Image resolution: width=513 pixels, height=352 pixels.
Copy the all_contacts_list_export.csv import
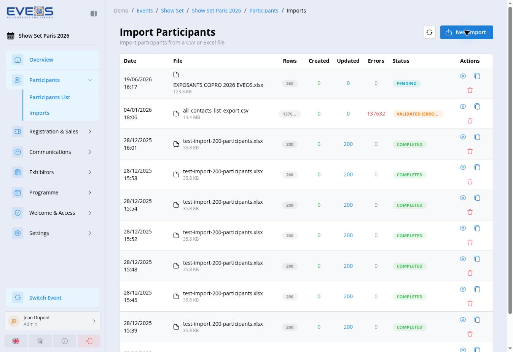[x=477, y=106]
